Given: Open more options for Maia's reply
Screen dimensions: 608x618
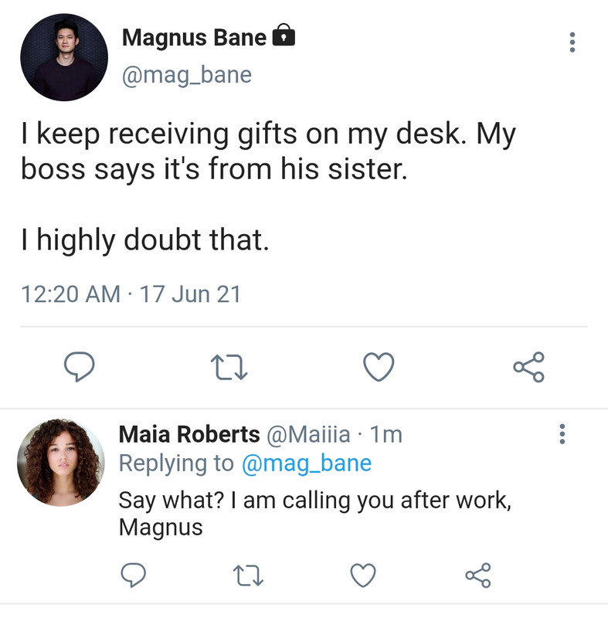Looking at the screenshot, I should (562, 434).
